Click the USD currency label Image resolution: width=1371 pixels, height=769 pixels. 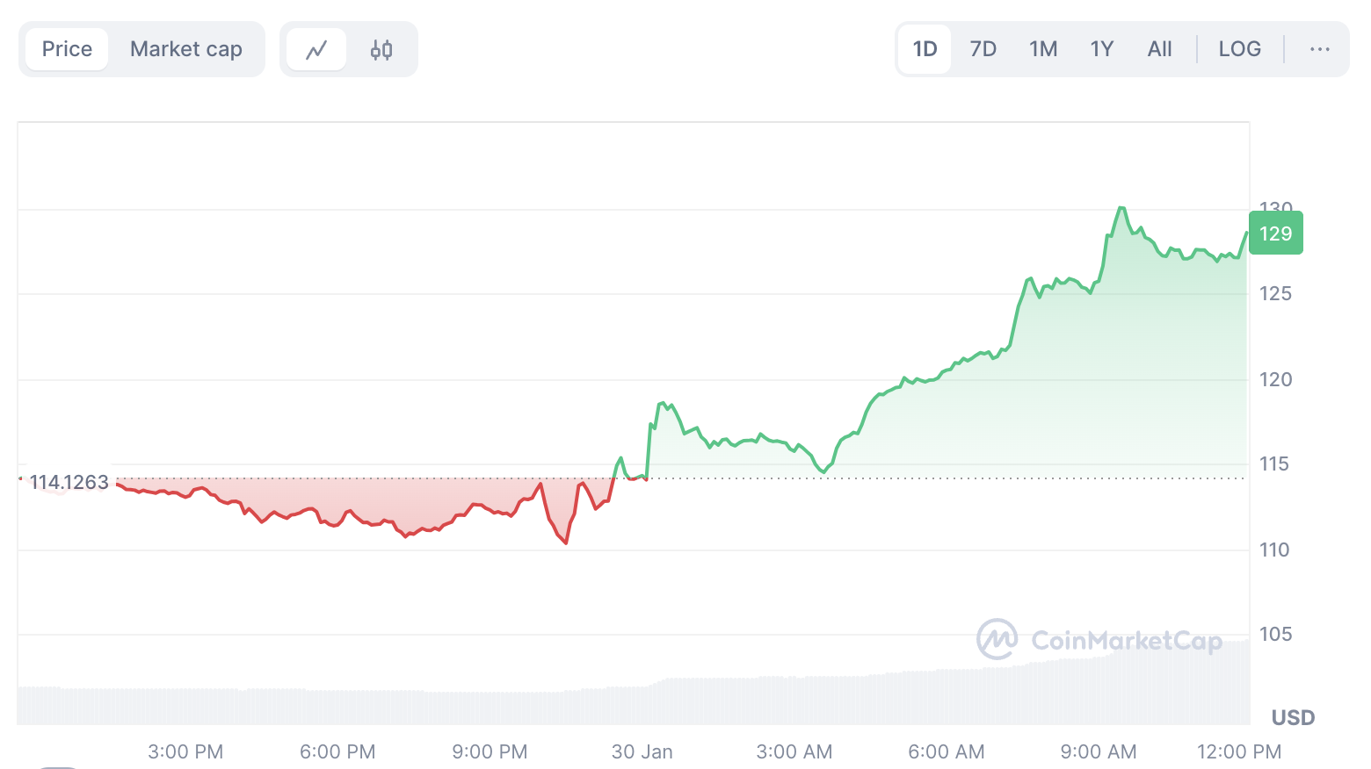coord(1293,718)
